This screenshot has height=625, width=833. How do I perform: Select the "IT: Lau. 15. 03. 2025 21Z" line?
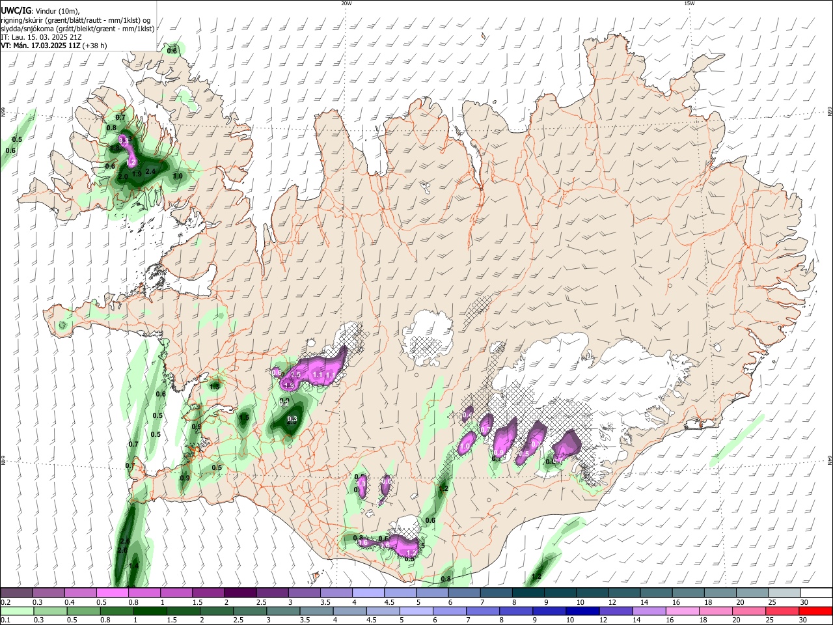42,37
